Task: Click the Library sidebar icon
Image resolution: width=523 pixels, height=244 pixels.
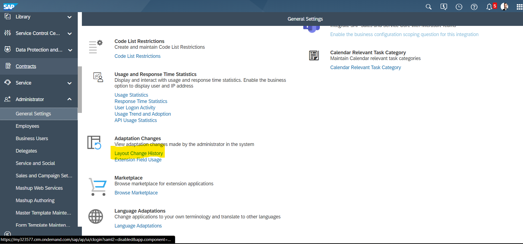Action: [x=8, y=17]
